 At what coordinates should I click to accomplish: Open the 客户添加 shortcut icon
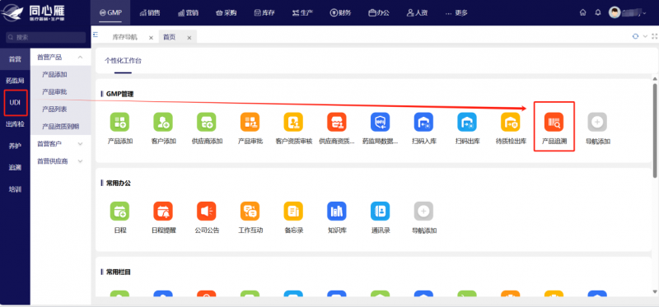click(x=163, y=122)
